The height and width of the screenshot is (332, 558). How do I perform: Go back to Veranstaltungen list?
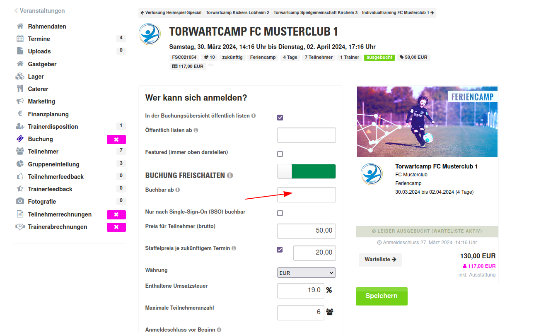39,11
